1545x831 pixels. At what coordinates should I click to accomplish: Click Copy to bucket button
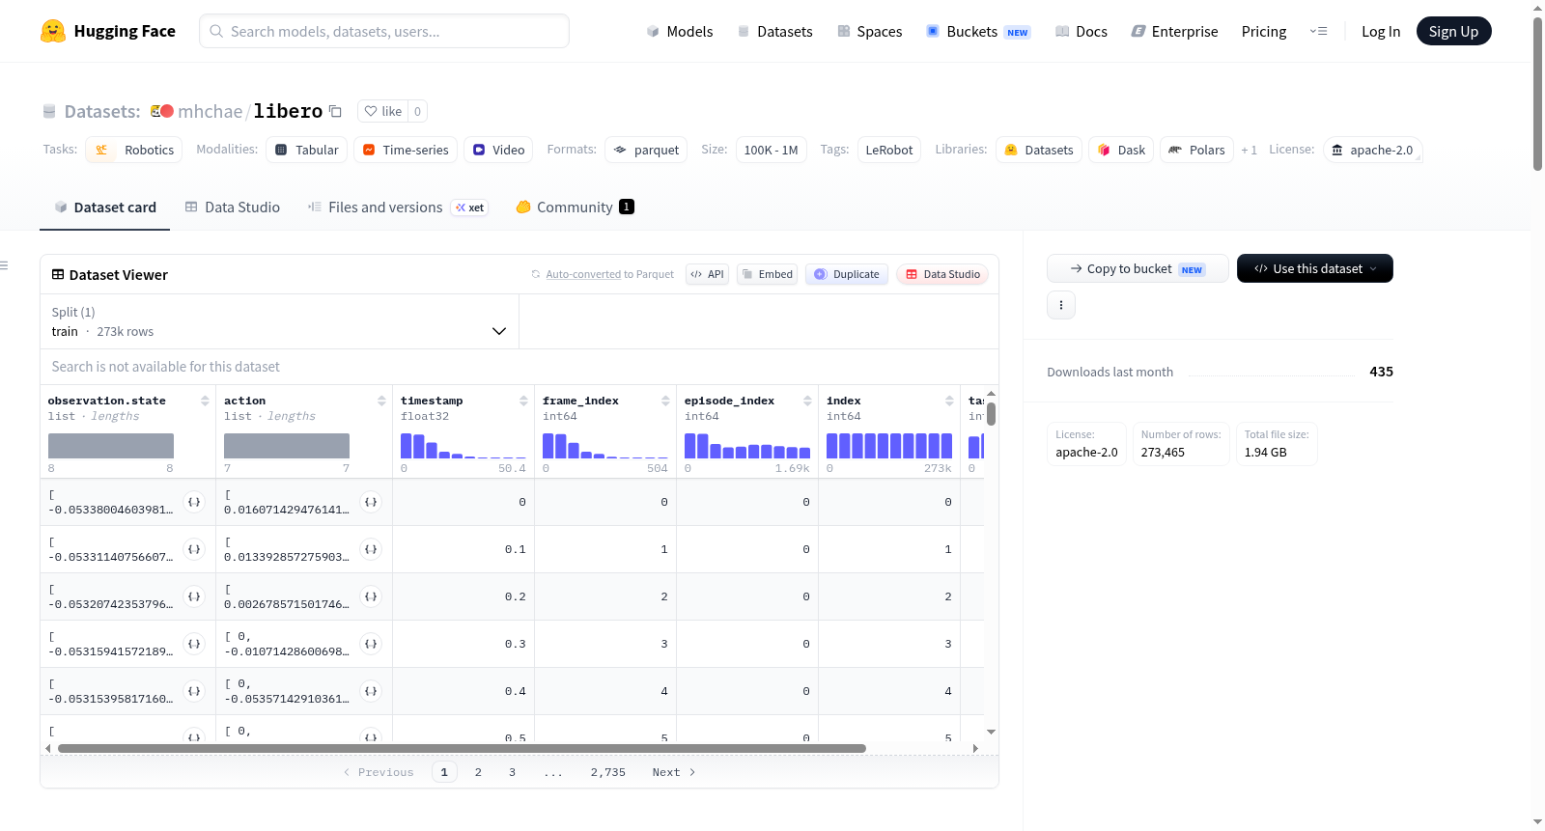pos(1138,268)
